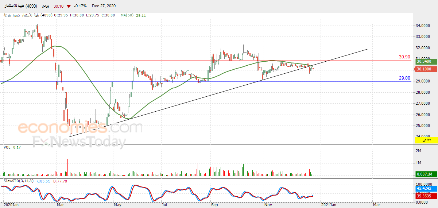
Task: Click the FxNewsToday watermark logo
Action: pos(80,142)
